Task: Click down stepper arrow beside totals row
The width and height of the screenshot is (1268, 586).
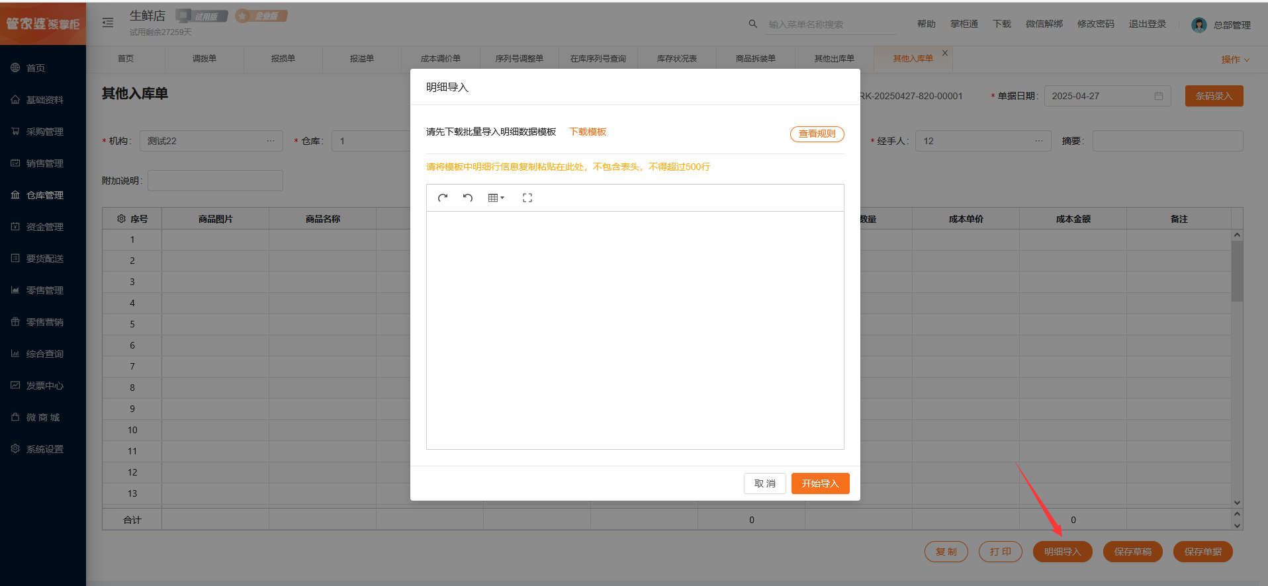Action: [1237, 525]
